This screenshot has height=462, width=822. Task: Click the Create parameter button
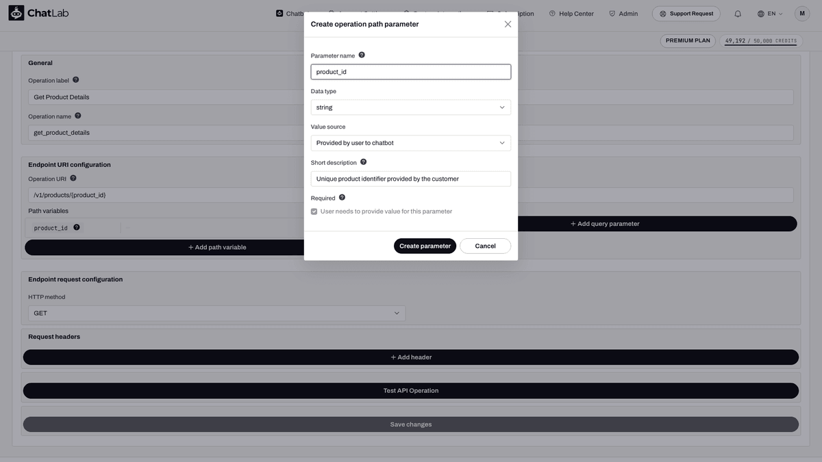coord(425,246)
